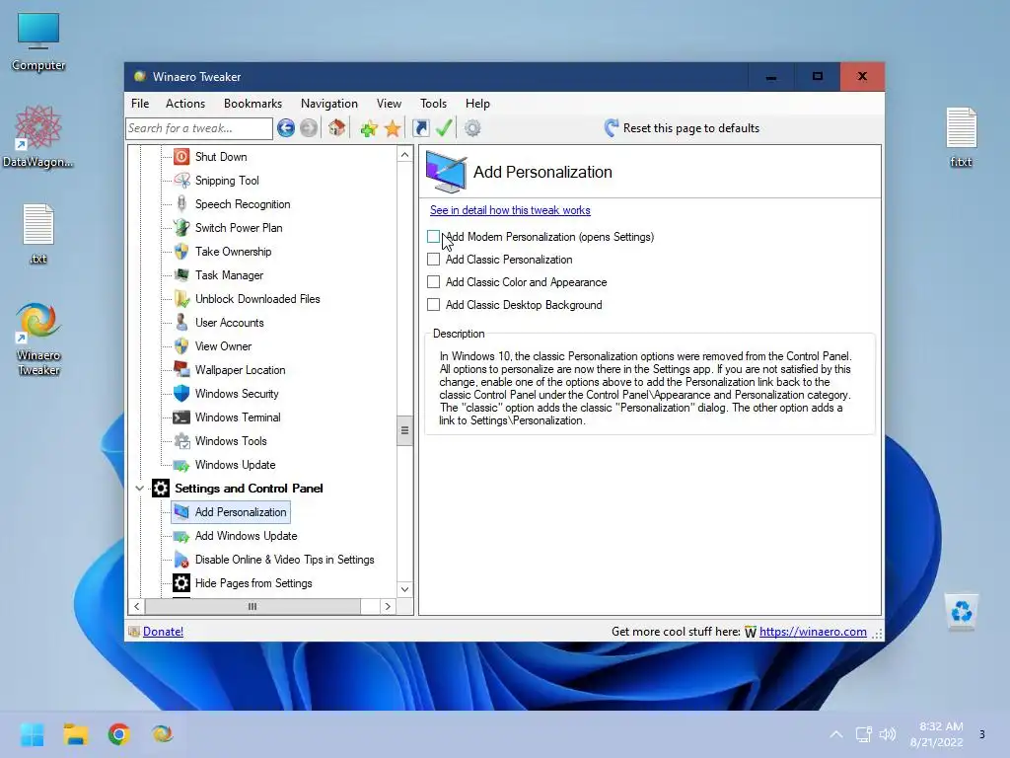Collapse the Settings and Control Panel node
1010x758 pixels.
[139, 488]
